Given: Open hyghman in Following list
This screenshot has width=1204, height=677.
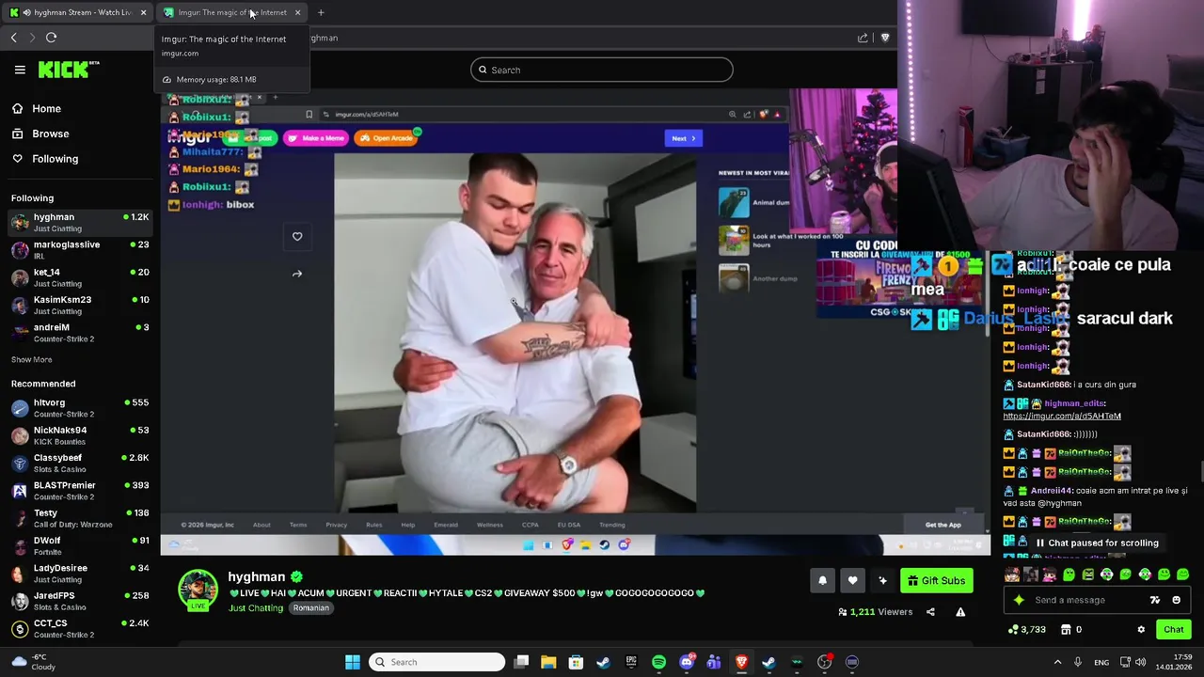Looking at the screenshot, I should pyautogui.click(x=78, y=222).
